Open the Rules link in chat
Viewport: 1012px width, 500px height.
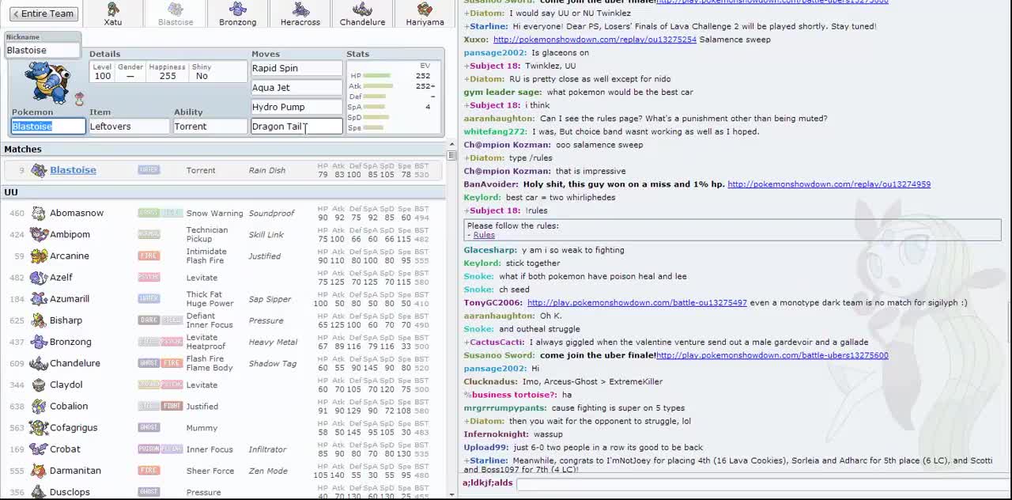[x=484, y=235]
